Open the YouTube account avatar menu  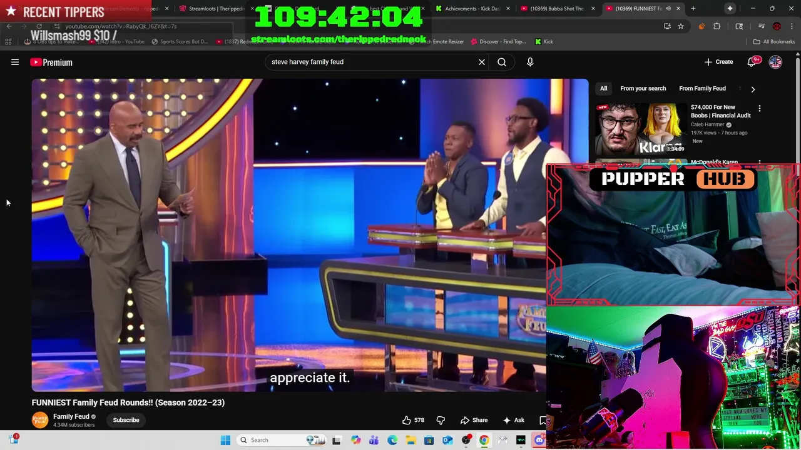[775, 62]
